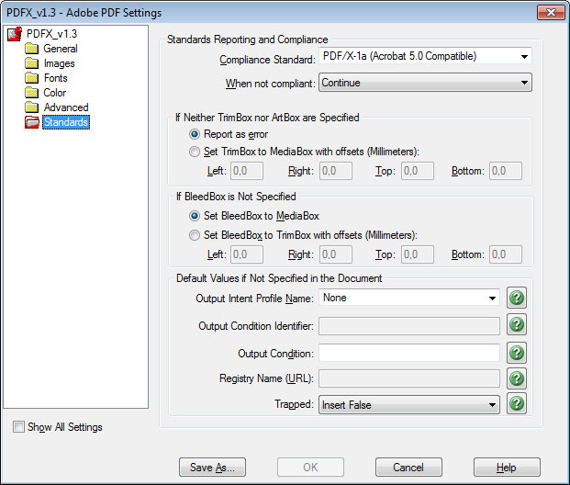Click the OK button

tap(310, 468)
